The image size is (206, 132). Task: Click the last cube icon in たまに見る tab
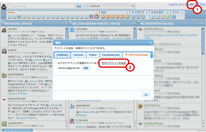click(x=167, y=16)
